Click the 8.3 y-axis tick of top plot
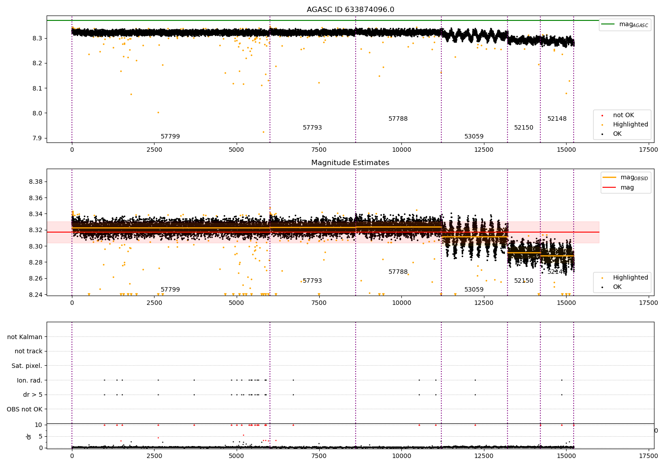 [x=37, y=39]
